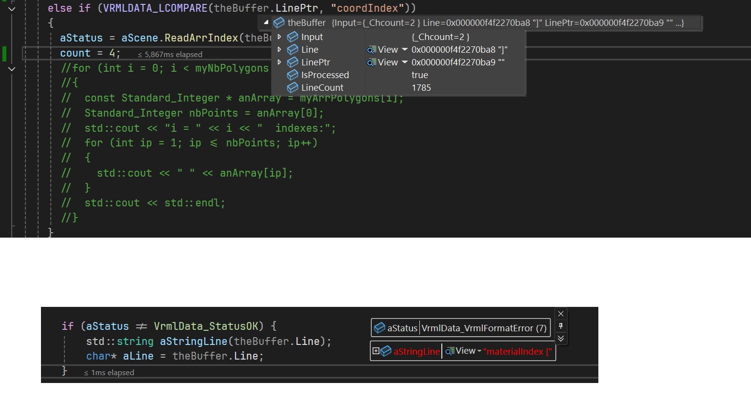Screen dimensions: 751x403
Task: Expand the Line member tree node
Action: tap(279, 49)
